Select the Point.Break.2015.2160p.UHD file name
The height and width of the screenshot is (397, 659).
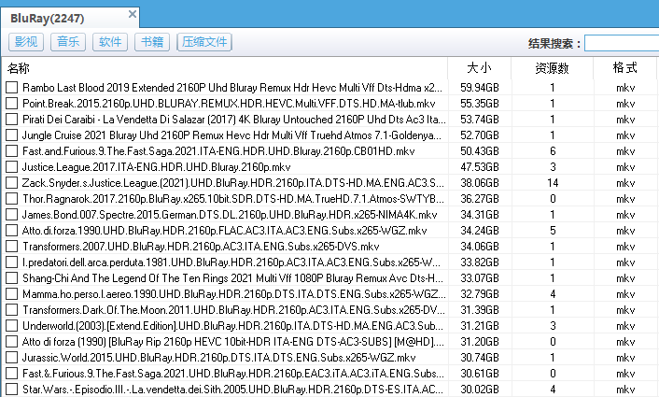[229, 104]
